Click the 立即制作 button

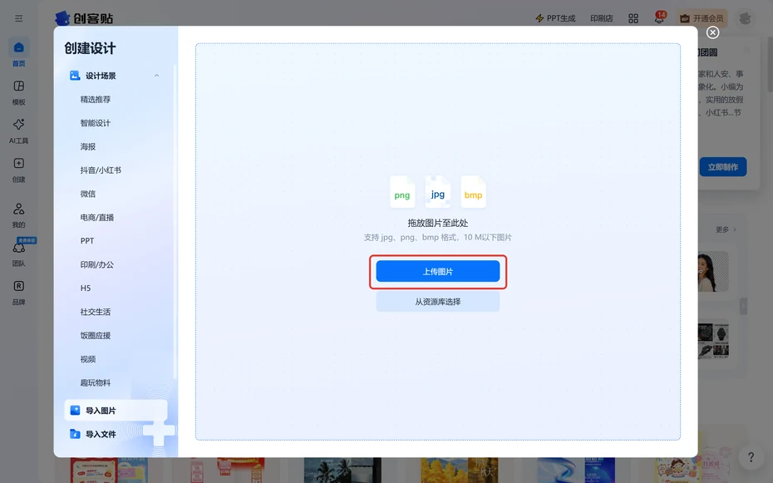click(x=723, y=167)
